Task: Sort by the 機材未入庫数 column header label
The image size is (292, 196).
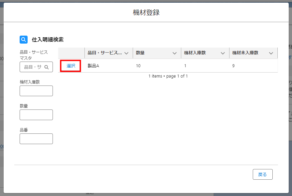Action: click(245, 53)
